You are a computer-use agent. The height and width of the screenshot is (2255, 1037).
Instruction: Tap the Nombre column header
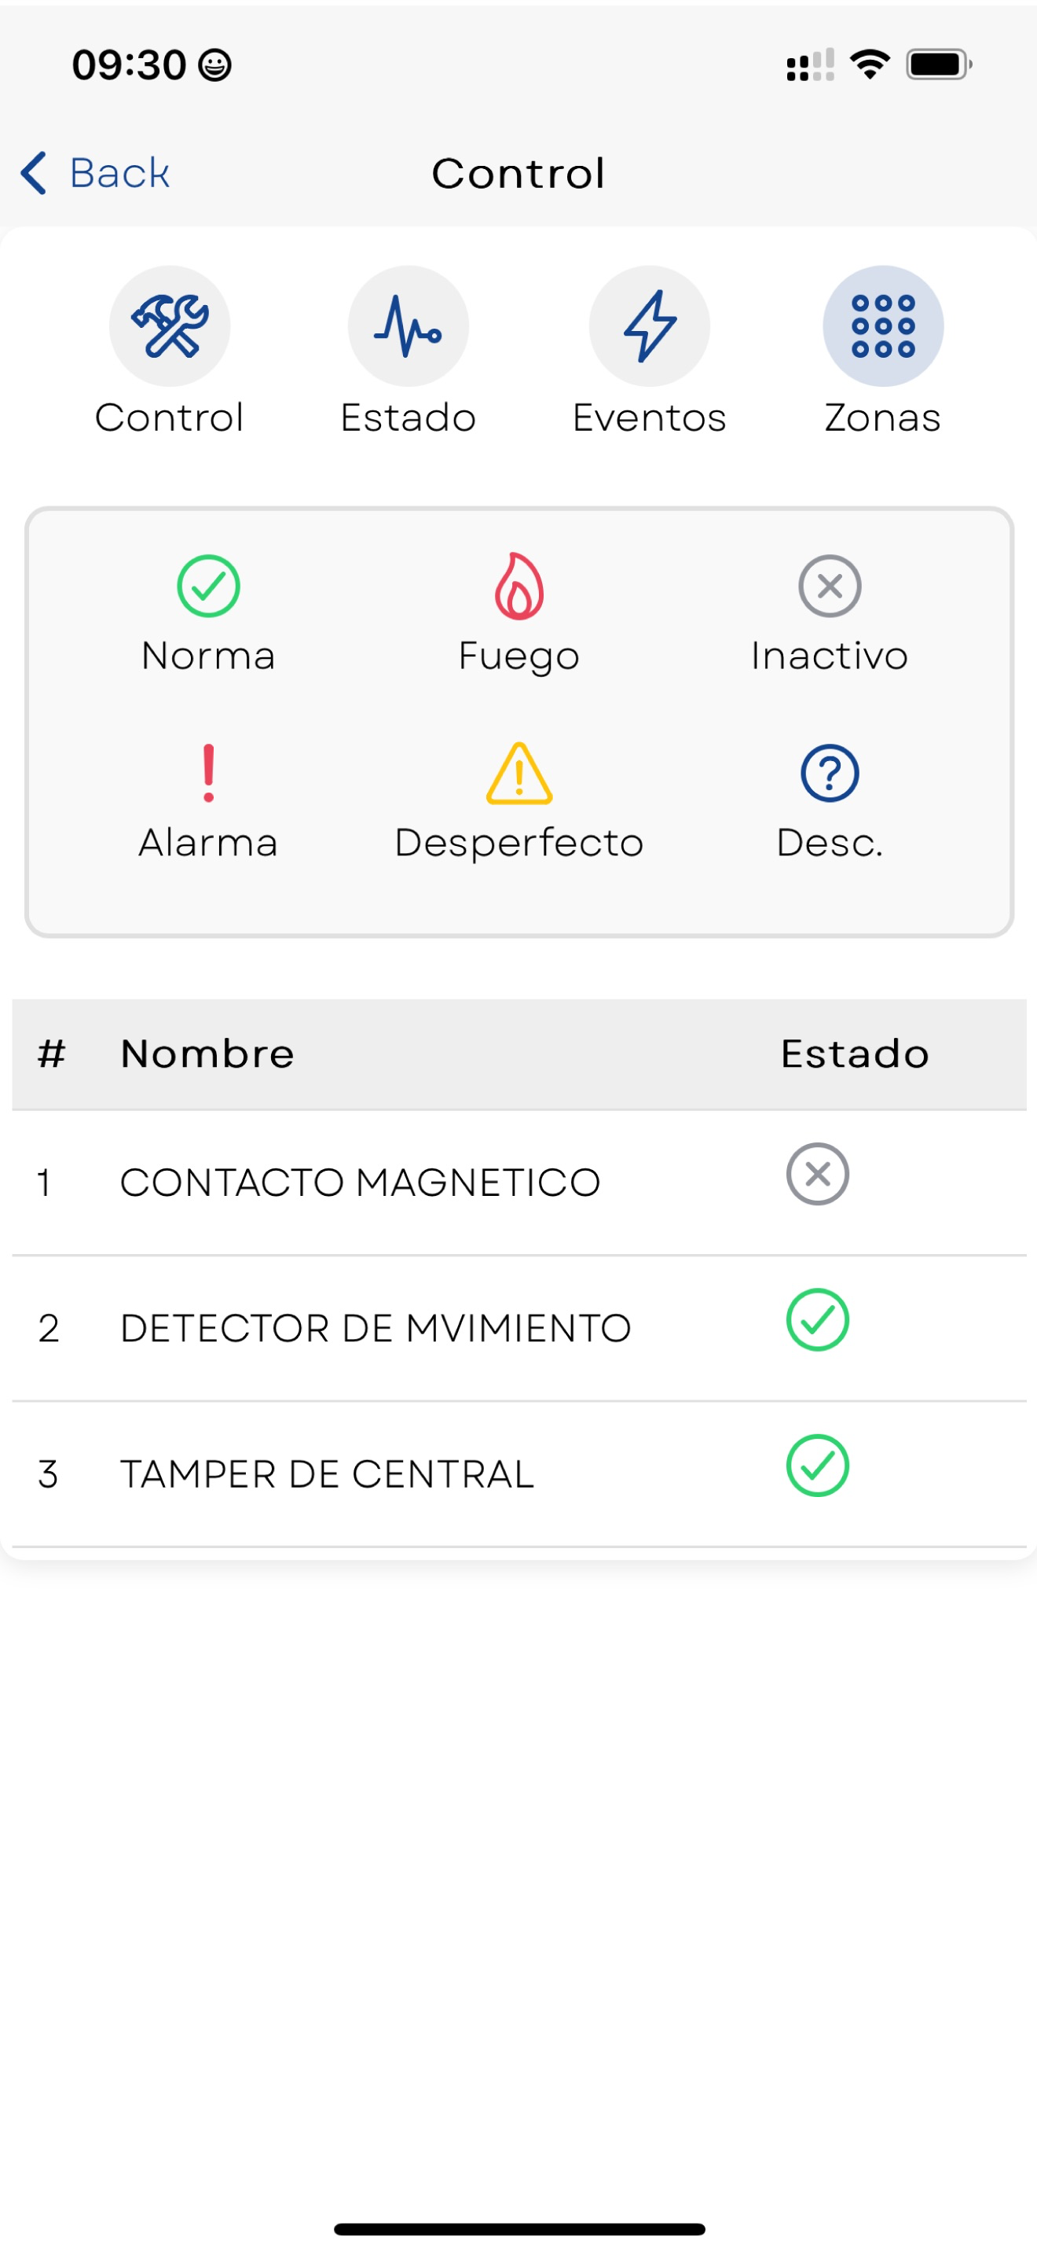(x=207, y=1053)
